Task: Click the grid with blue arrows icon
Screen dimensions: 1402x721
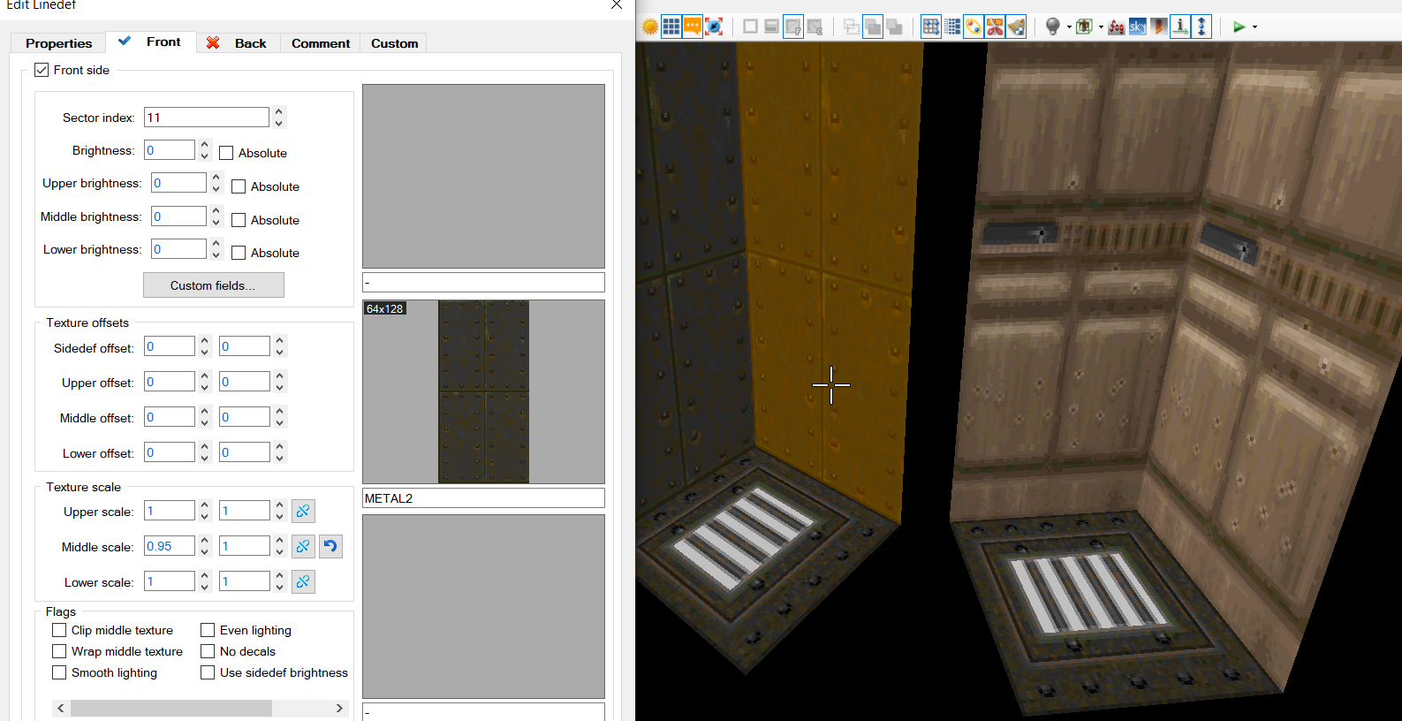Action: 931,27
